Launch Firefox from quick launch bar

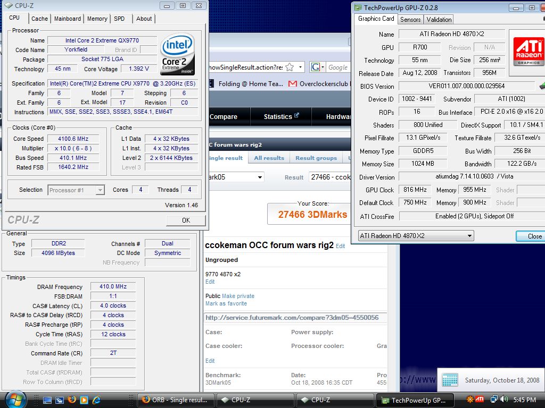tap(72, 399)
